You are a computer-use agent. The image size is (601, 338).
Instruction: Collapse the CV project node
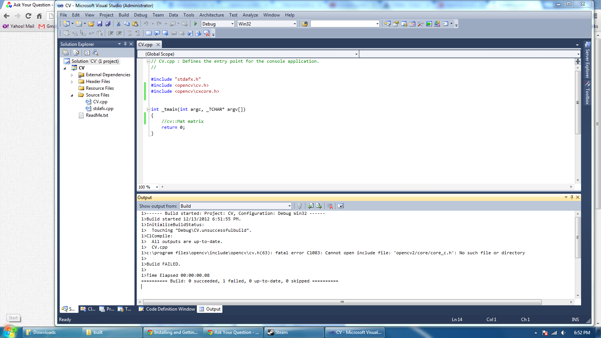point(65,68)
